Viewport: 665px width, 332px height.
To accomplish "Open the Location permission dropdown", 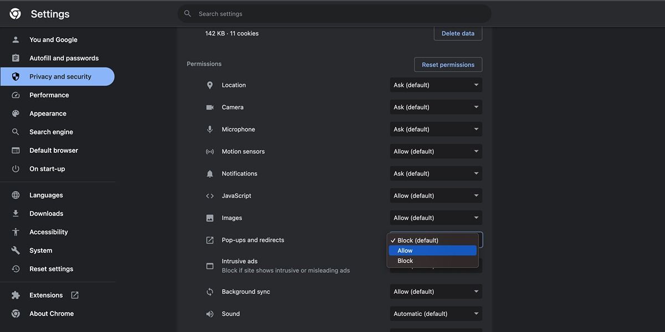I will tap(436, 85).
